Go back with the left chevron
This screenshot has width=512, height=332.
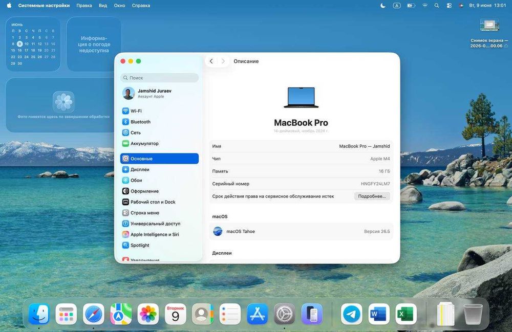[x=211, y=61]
